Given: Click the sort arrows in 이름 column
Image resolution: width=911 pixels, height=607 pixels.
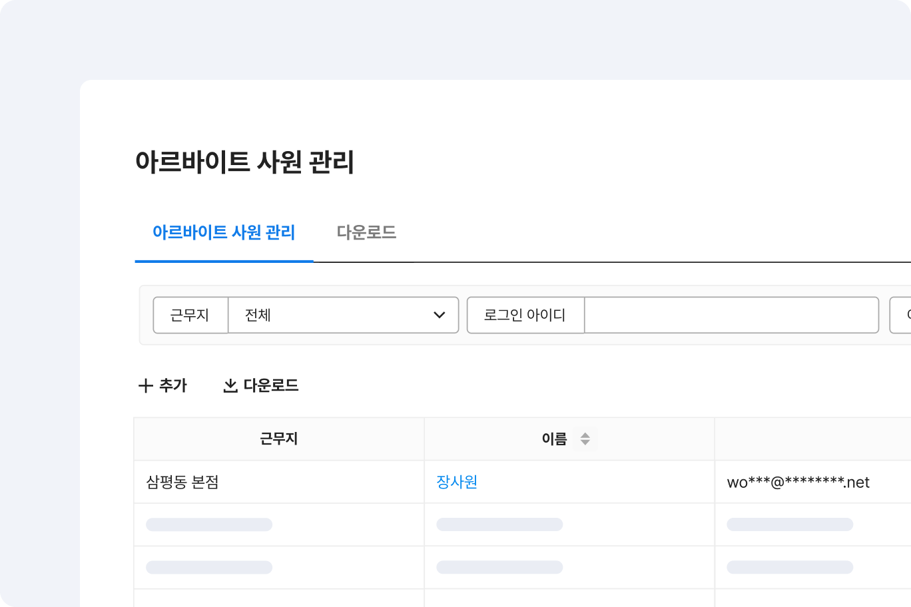Looking at the screenshot, I should [x=585, y=439].
